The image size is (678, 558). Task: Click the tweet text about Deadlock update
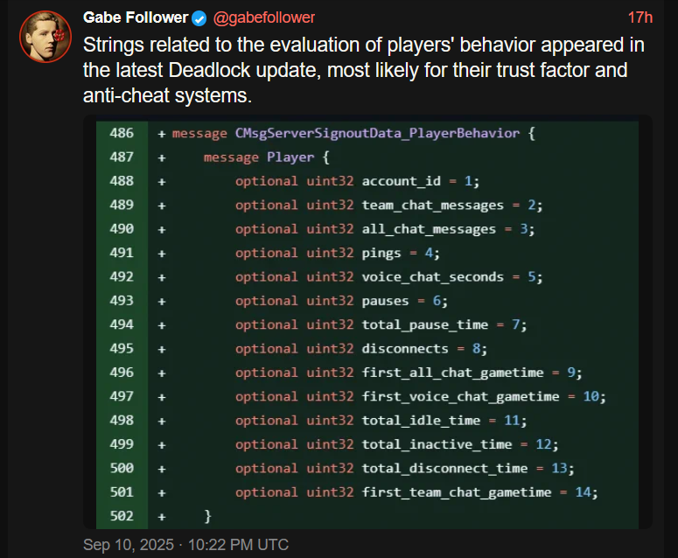[x=363, y=70]
